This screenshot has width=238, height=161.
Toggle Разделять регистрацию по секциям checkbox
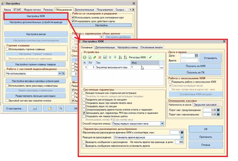point(84,100)
